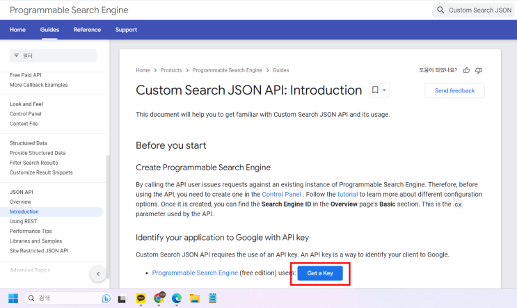This screenshot has width=517, height=308.
Task: Open Libraries and Samples in sidebar
Action: [x=35, y=241]
